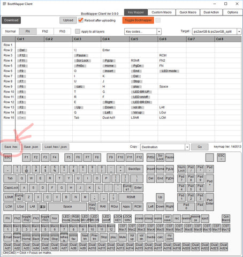The height and width of the screenshot is (257, 243).
Task: Pick the FN key in function row
Action: click(x=7, y=218)
